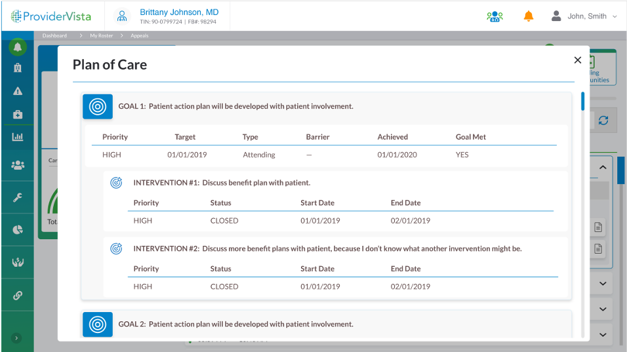Select the warning triangle alerts icon

click(17, 91)
